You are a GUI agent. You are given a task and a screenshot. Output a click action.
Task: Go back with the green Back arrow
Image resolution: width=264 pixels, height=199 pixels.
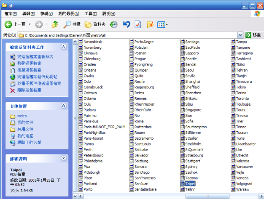pos(8,24)
